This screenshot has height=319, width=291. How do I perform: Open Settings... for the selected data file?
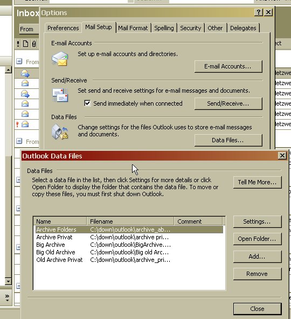click(x=258, y=221)
